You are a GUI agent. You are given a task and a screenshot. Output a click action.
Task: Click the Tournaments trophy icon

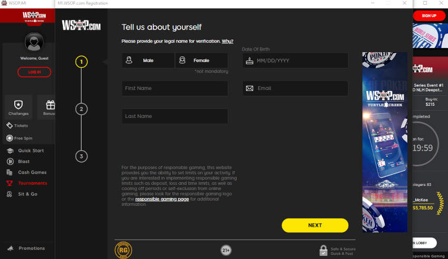(9, 183)
